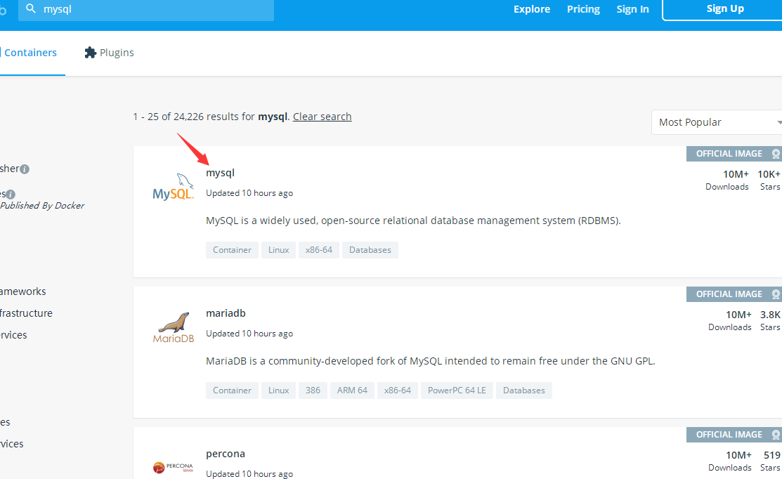Click the ARM 64 tag on mariadb card
This screenshot has width=782, height=479.
[x=352, y=391]
